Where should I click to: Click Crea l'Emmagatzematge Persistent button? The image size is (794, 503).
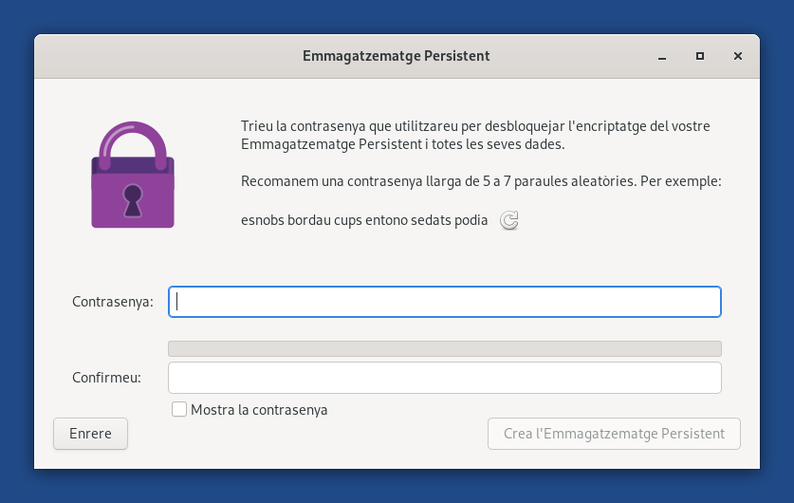click(615, 434)
